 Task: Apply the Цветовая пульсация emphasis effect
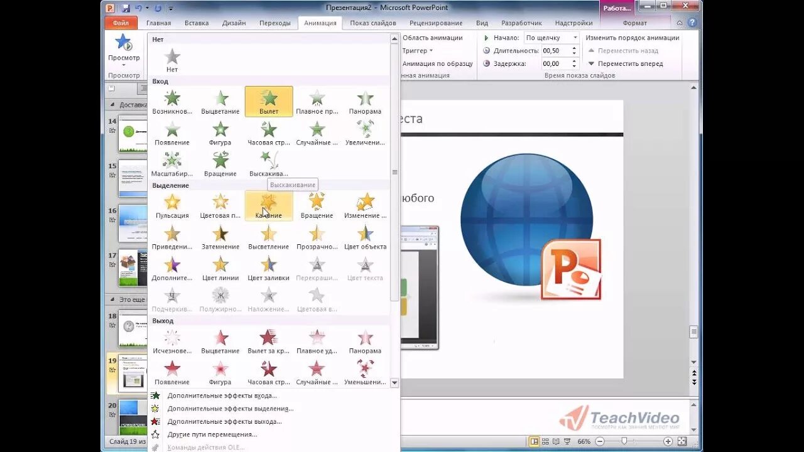pyautogui.click(x=220, y=206)
